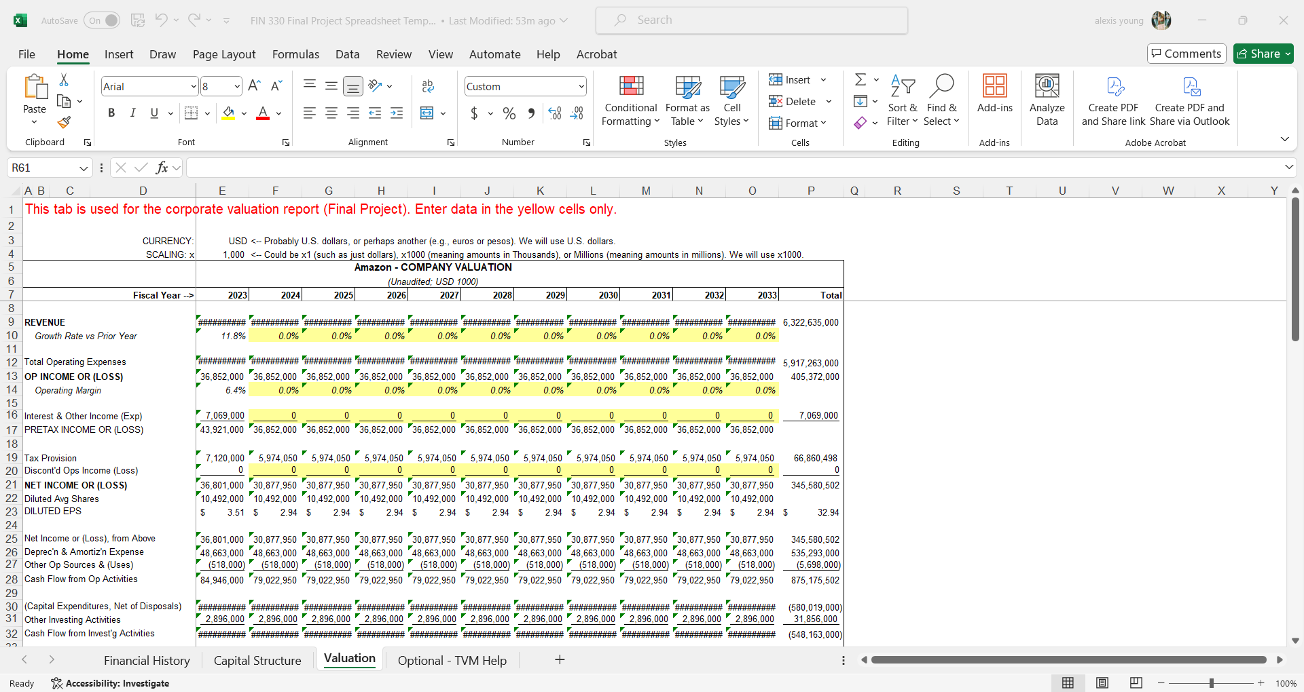Select the Format Painter
1304x692 pixels.
(64, 123)
